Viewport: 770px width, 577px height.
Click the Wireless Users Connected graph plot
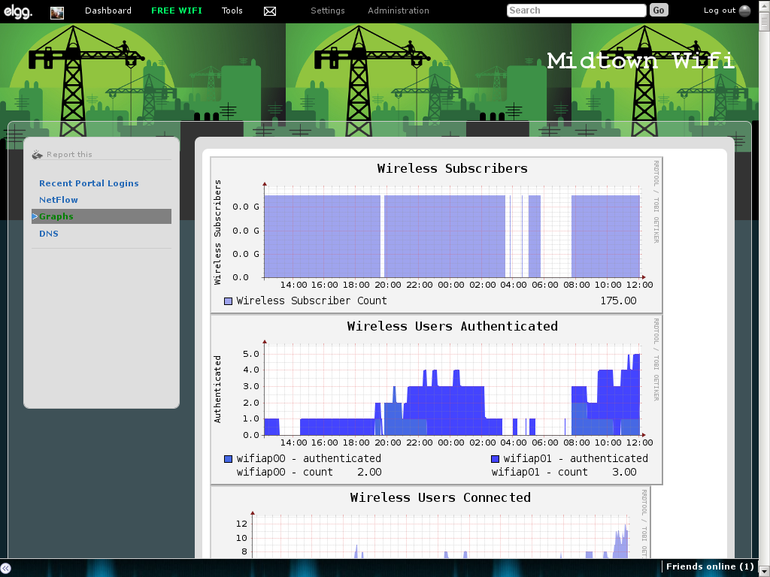440,536
